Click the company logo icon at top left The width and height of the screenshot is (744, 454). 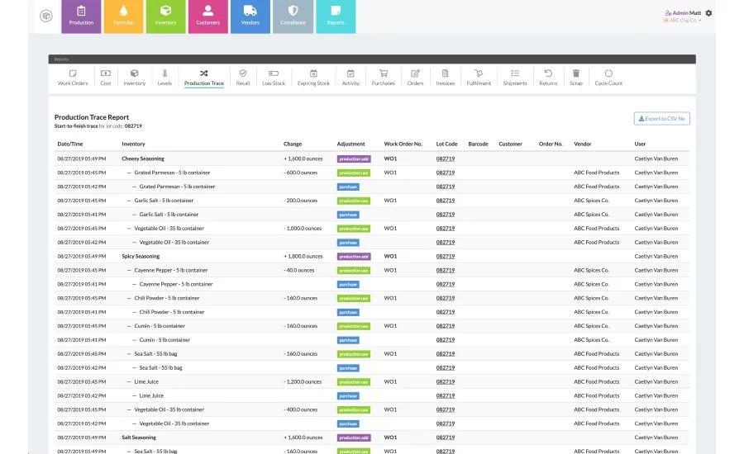tap(46, 15)
